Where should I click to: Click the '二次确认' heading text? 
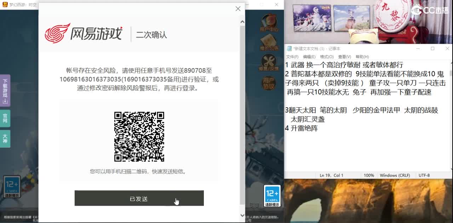tap(151, 35)
